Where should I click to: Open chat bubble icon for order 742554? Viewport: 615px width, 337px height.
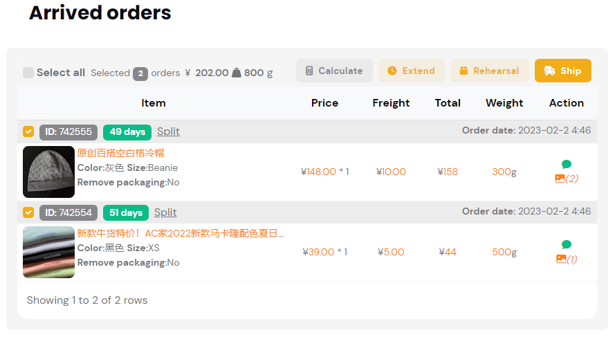[567, 244]
